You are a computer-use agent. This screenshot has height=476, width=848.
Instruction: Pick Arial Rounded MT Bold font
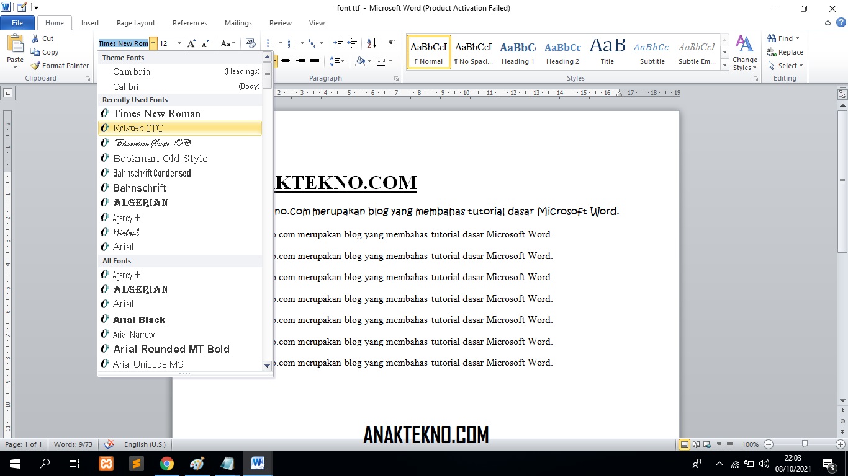180,349
